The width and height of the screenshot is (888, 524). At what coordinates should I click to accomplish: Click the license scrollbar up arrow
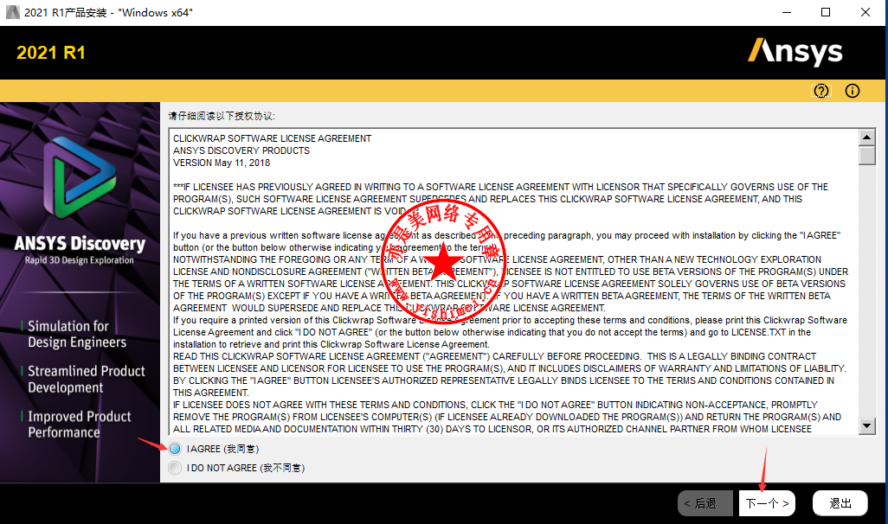point(867,137)
